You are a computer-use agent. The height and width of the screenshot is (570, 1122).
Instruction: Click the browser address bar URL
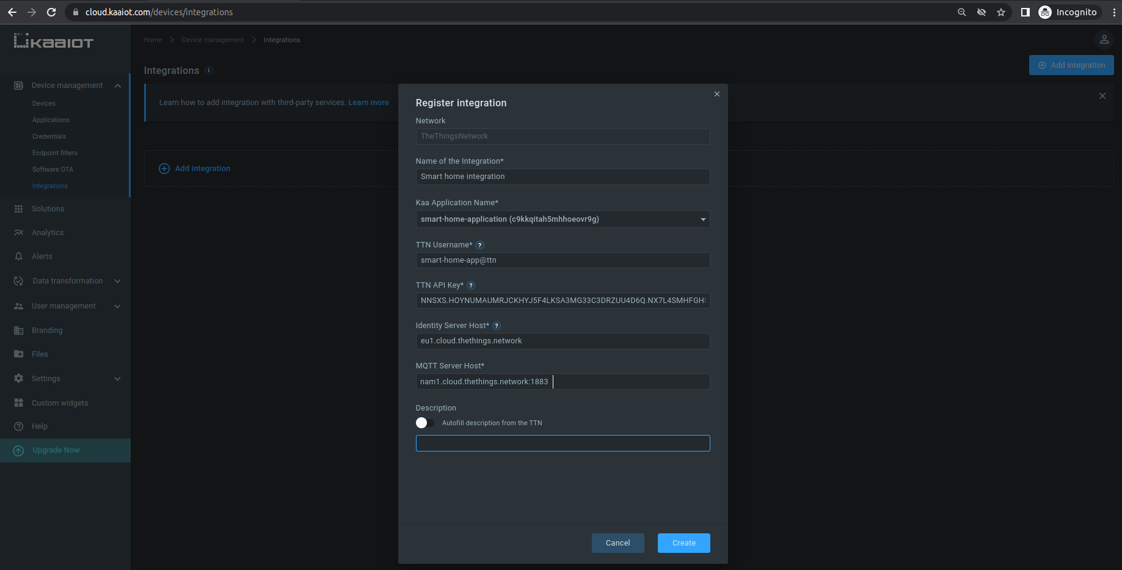click(159, 12)
